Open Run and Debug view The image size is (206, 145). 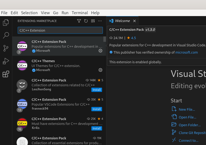[6, 61]
